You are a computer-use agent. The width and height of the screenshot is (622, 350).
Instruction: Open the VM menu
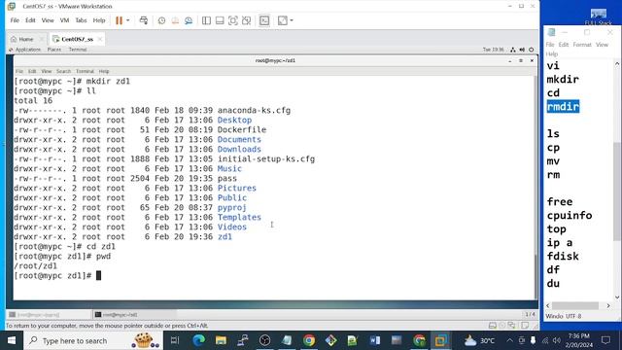(x=64, y=20)
